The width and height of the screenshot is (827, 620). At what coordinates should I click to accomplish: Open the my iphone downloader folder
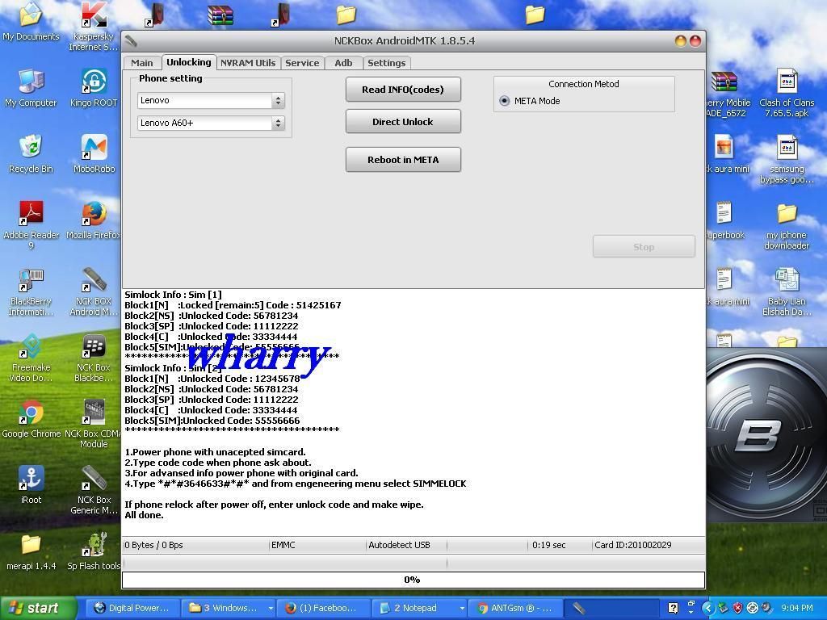787,226
